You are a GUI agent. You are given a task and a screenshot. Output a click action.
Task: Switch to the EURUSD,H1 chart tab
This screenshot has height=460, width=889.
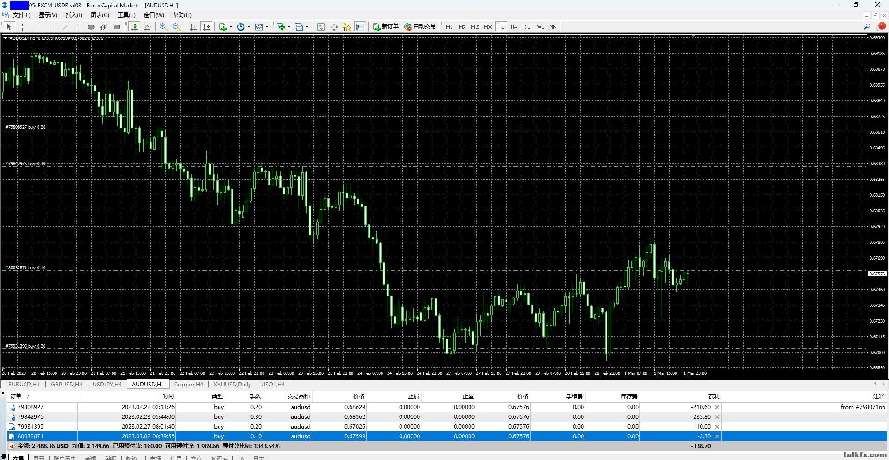[24, 384]
